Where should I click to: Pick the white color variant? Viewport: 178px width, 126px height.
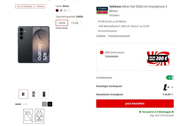tap(69, 10)
